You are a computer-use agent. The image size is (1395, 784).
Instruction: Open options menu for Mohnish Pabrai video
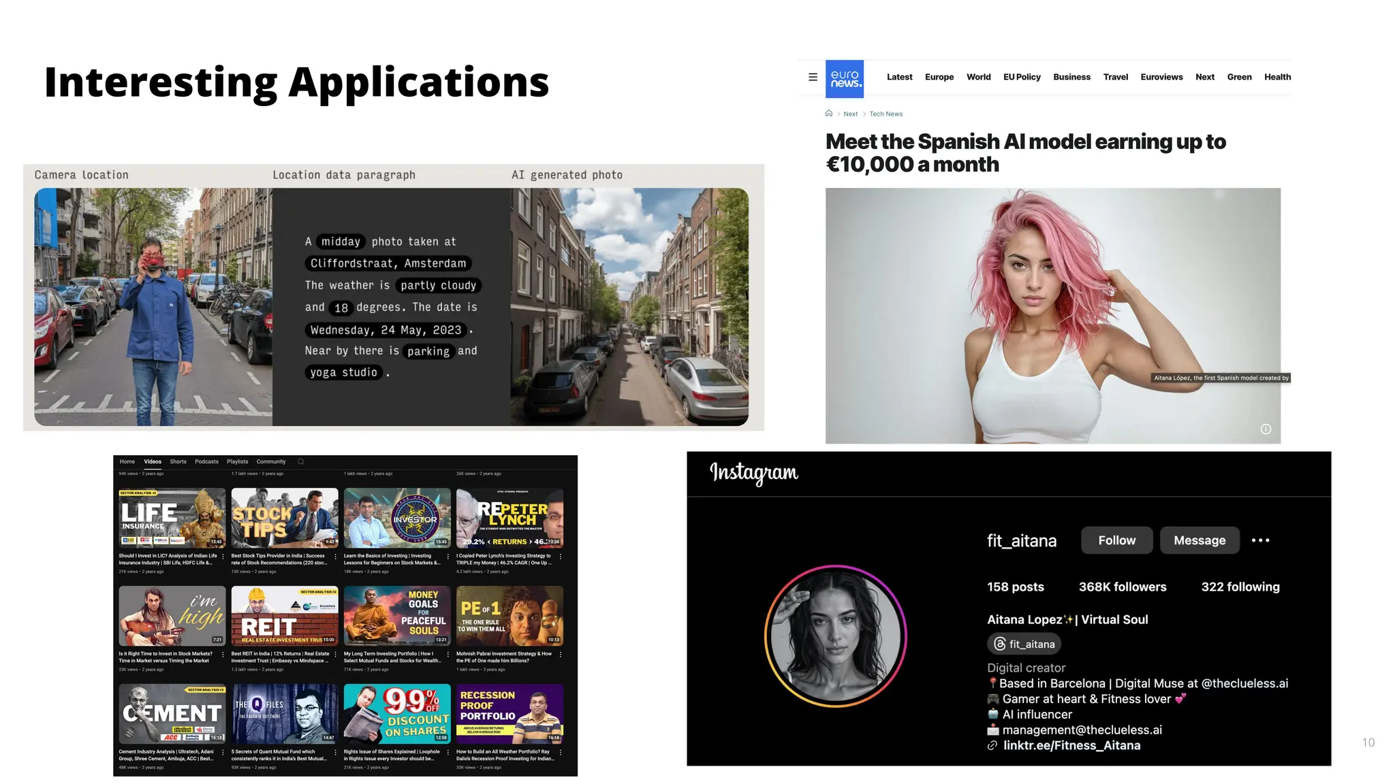560,655
